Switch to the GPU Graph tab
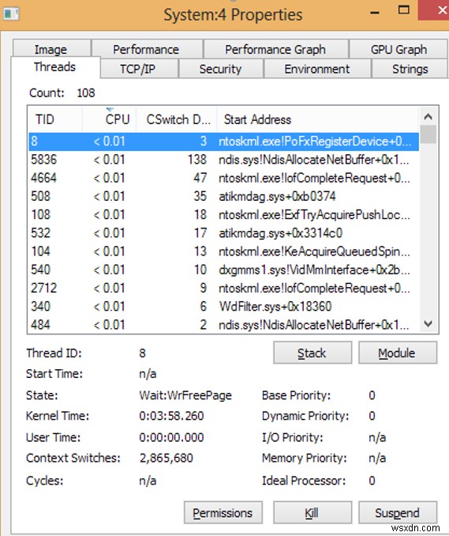Viewport: 449px width, 536px height. (398, 49)
